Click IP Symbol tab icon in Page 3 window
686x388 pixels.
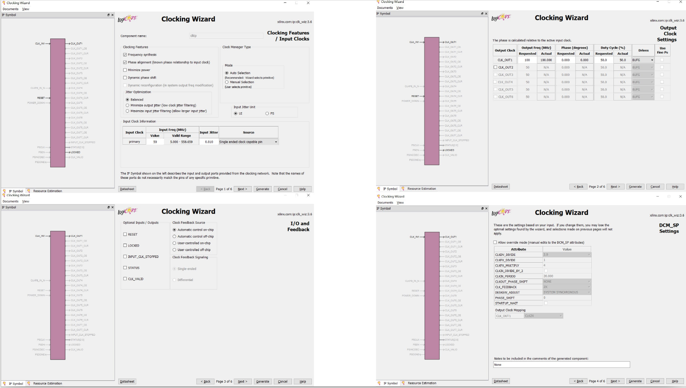4,383
